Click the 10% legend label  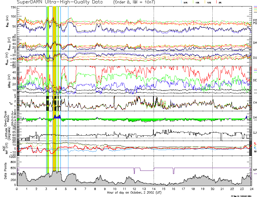[x=209, y=3]
